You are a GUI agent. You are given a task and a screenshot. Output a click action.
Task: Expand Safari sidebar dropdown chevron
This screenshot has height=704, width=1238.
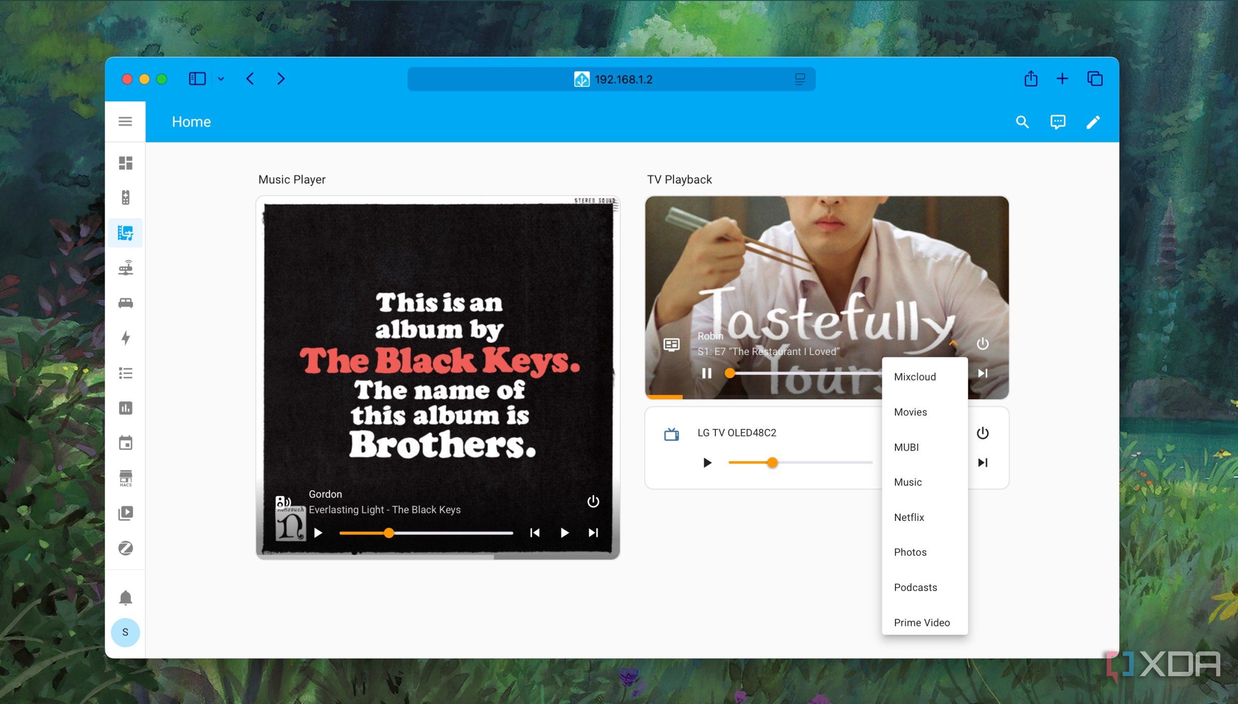tap(220, 79)
